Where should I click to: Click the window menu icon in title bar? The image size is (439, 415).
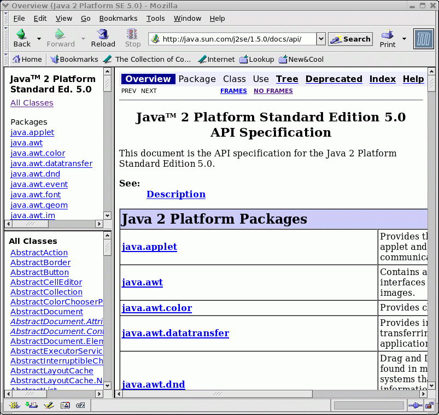pos(5,5)
